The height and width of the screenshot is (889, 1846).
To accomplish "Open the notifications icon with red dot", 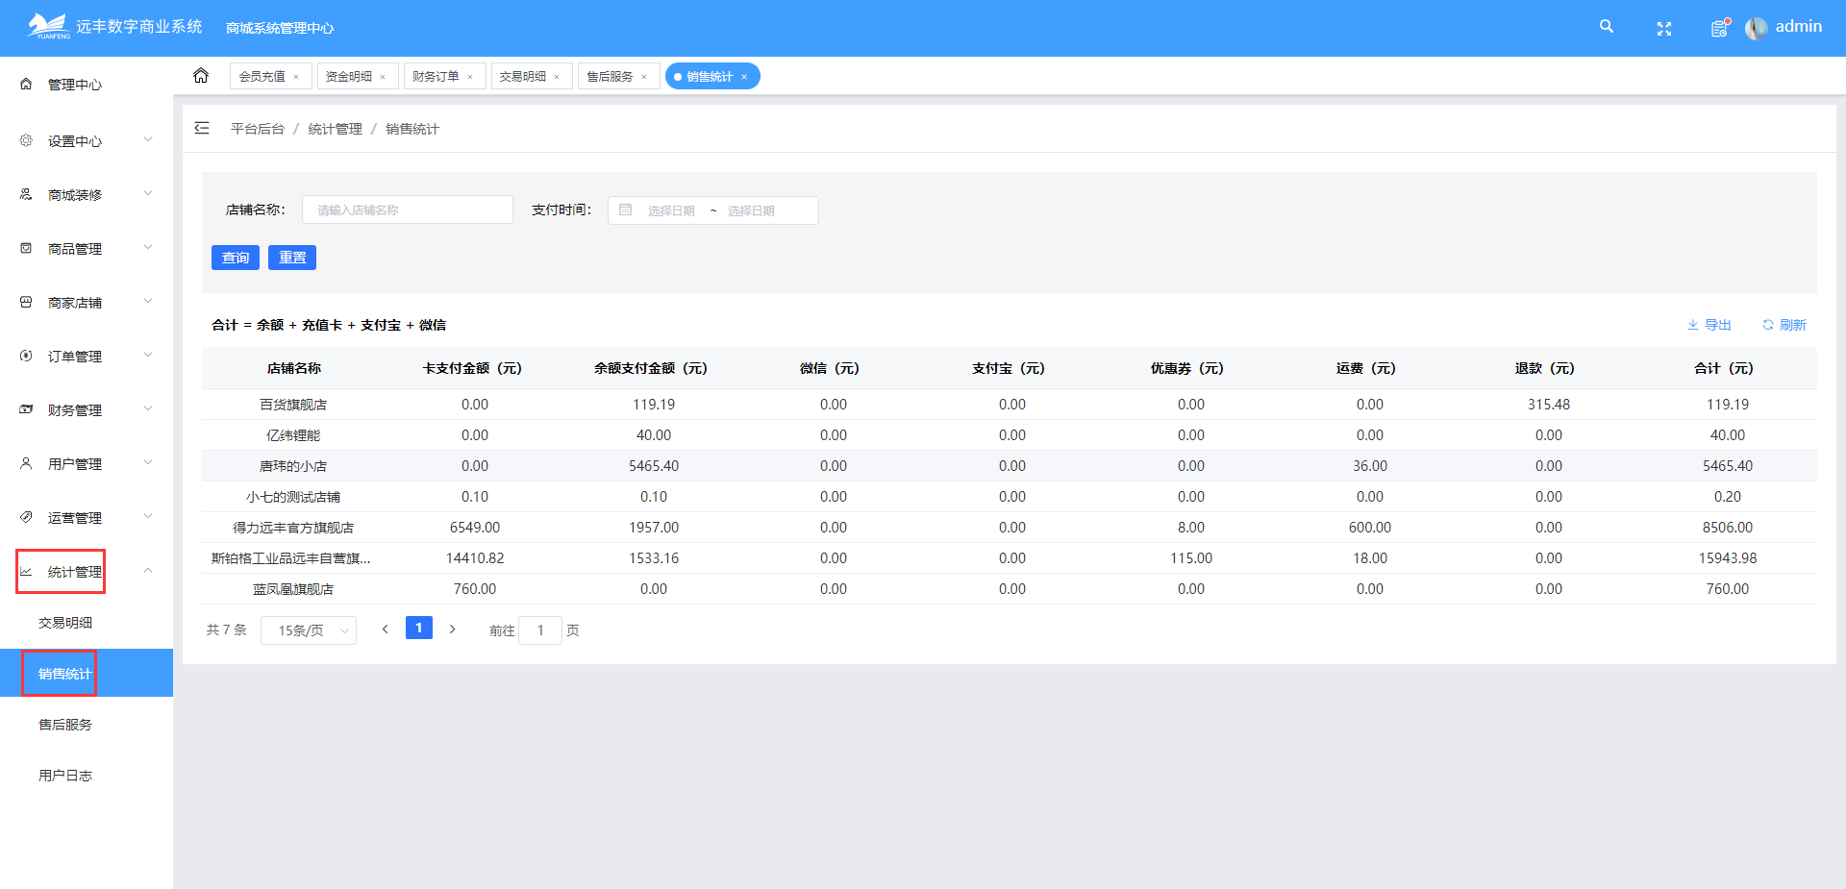I will click(x=1720, y=28).
